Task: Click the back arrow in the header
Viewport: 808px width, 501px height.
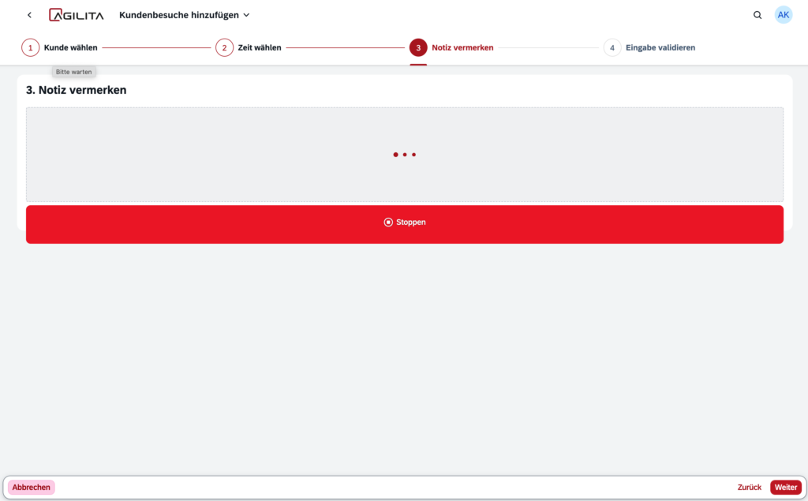Action: (x=29, y=15)
